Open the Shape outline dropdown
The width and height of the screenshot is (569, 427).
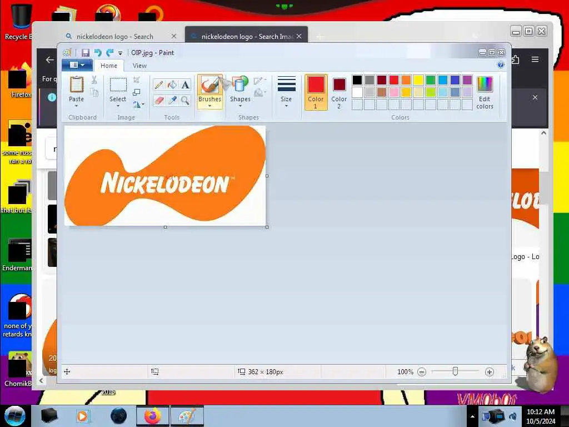point(260,81)
